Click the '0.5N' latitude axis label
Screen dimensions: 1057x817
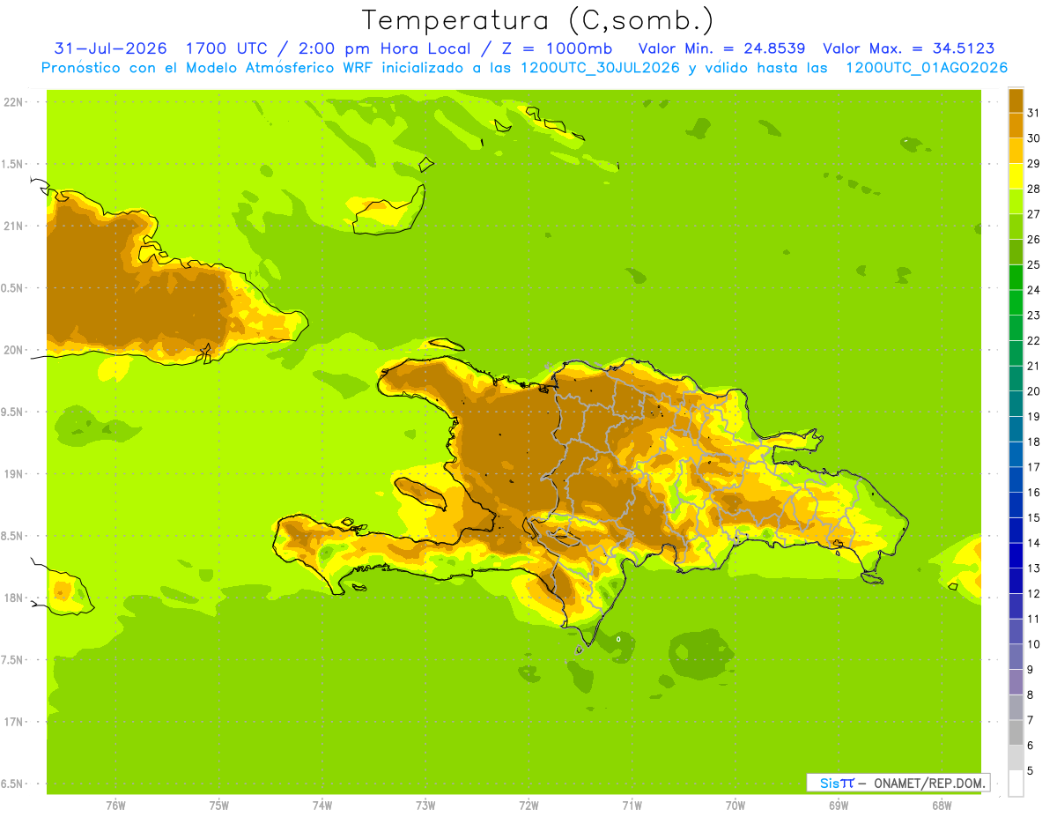[x=12, y=288]
